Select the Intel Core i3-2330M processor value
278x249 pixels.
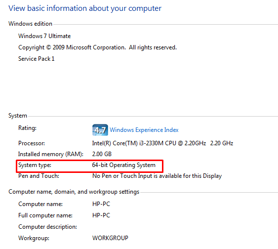click(x=162, y=143)
